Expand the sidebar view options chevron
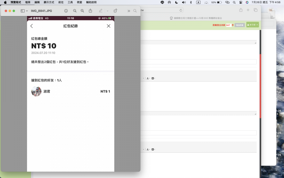Viewport: 284px width, 178px height. pos(27,11)
